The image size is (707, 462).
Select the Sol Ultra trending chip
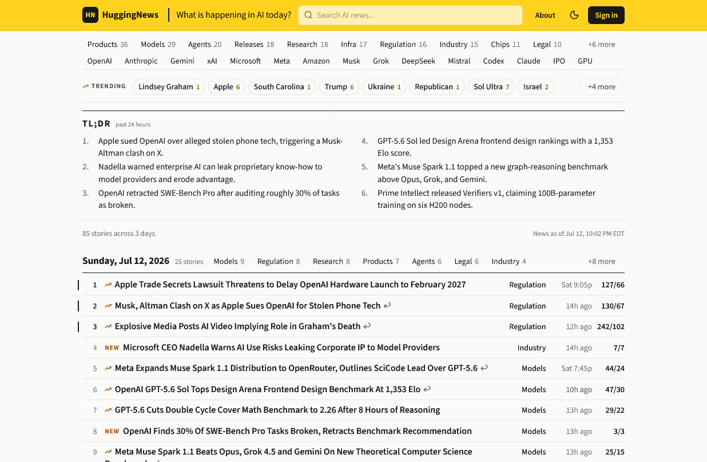click(x=491, y=86)
